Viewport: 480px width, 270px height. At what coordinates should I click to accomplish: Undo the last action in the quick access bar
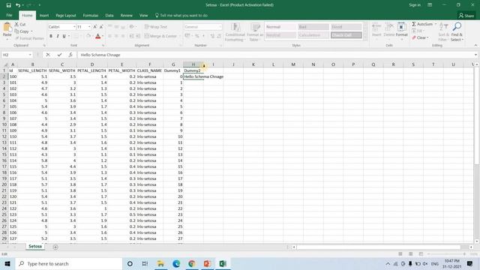pyautogui.click(x=18, y=5)
